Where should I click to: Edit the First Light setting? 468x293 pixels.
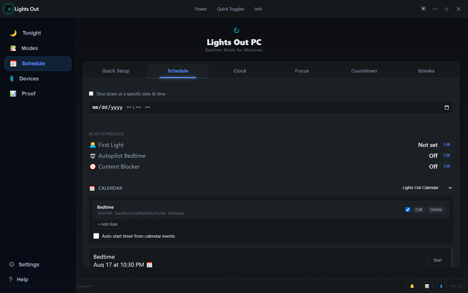(x=447, y=144)
